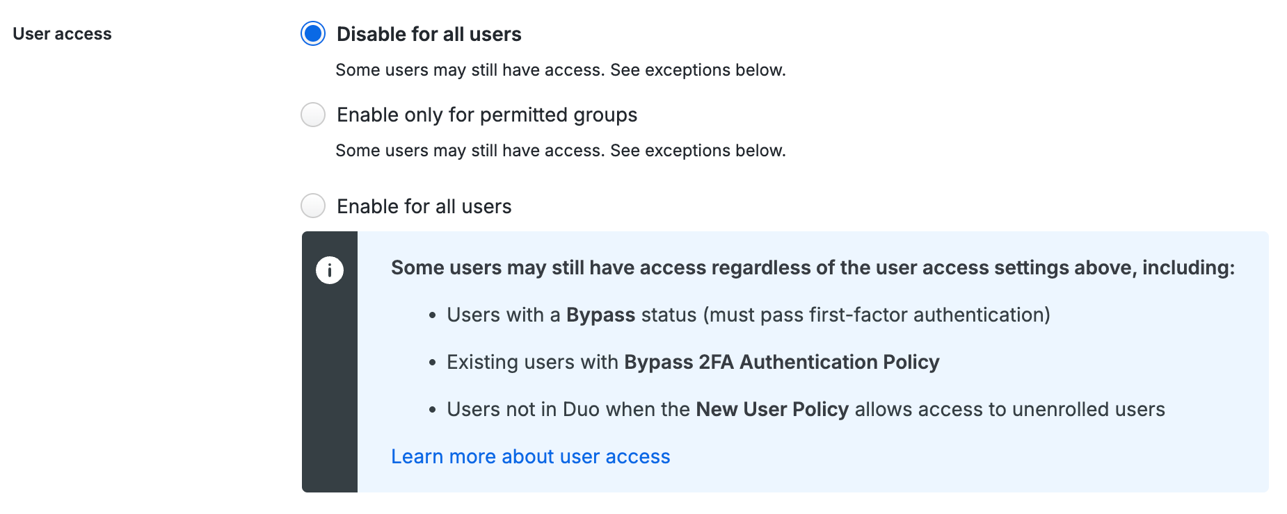Click the "Enable for all users" label text
Screen dimensions: 1287x514
coord(423,206)
